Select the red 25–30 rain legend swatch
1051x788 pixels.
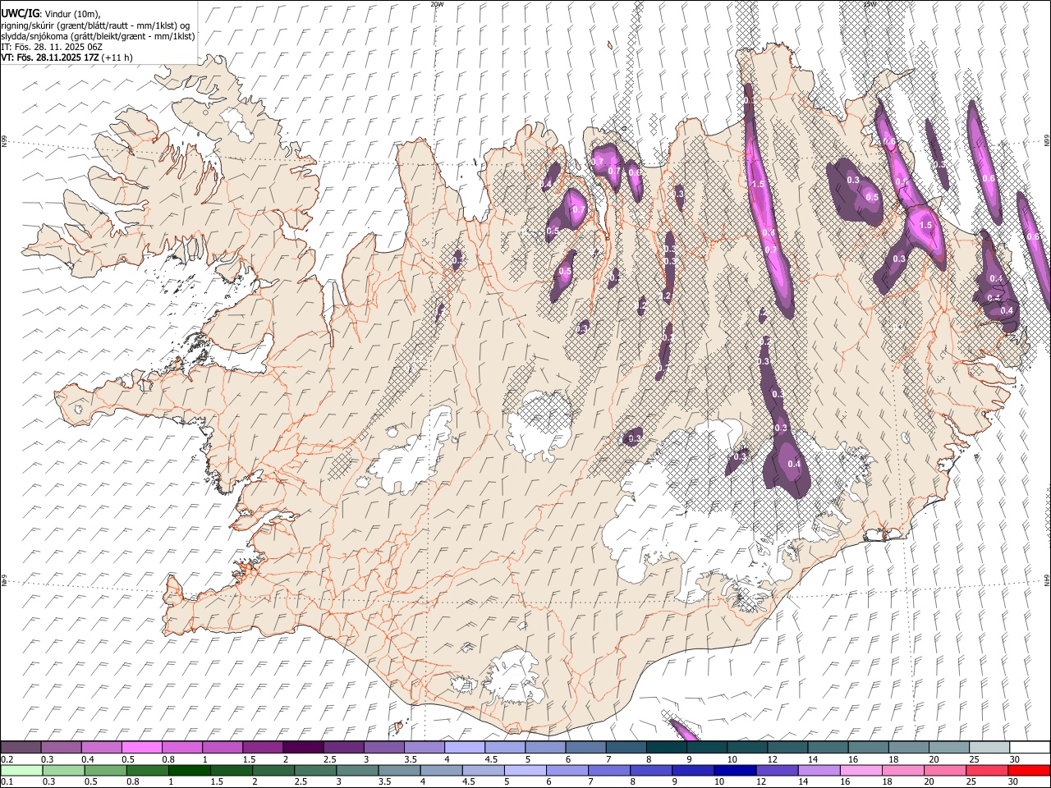pos(985,771)
